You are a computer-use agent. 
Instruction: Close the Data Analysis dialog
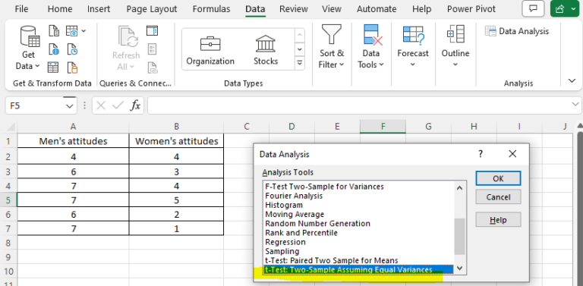[512, 153]
